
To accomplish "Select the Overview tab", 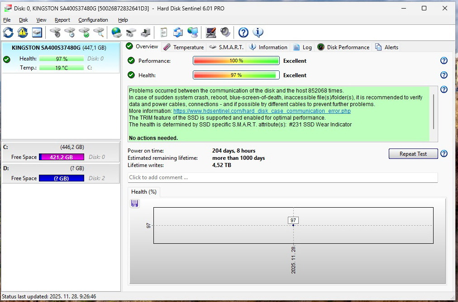I will click(142, 46).
